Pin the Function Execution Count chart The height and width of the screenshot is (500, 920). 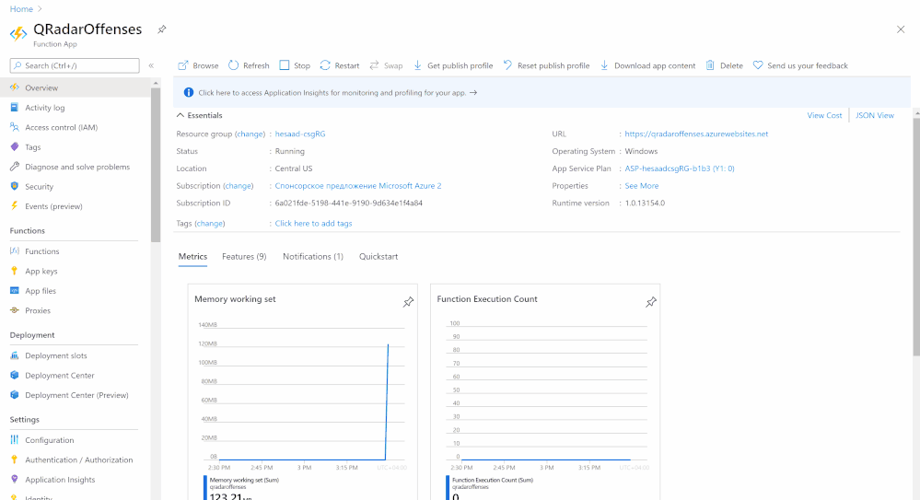click(651, 302)
